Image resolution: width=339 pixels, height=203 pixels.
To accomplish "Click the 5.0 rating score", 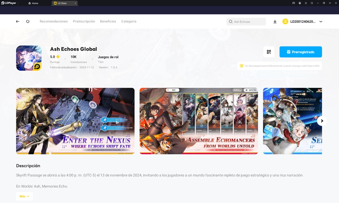I will click(x=53, y=57).
